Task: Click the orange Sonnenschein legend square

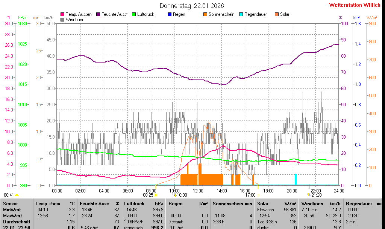Action: 205,14
